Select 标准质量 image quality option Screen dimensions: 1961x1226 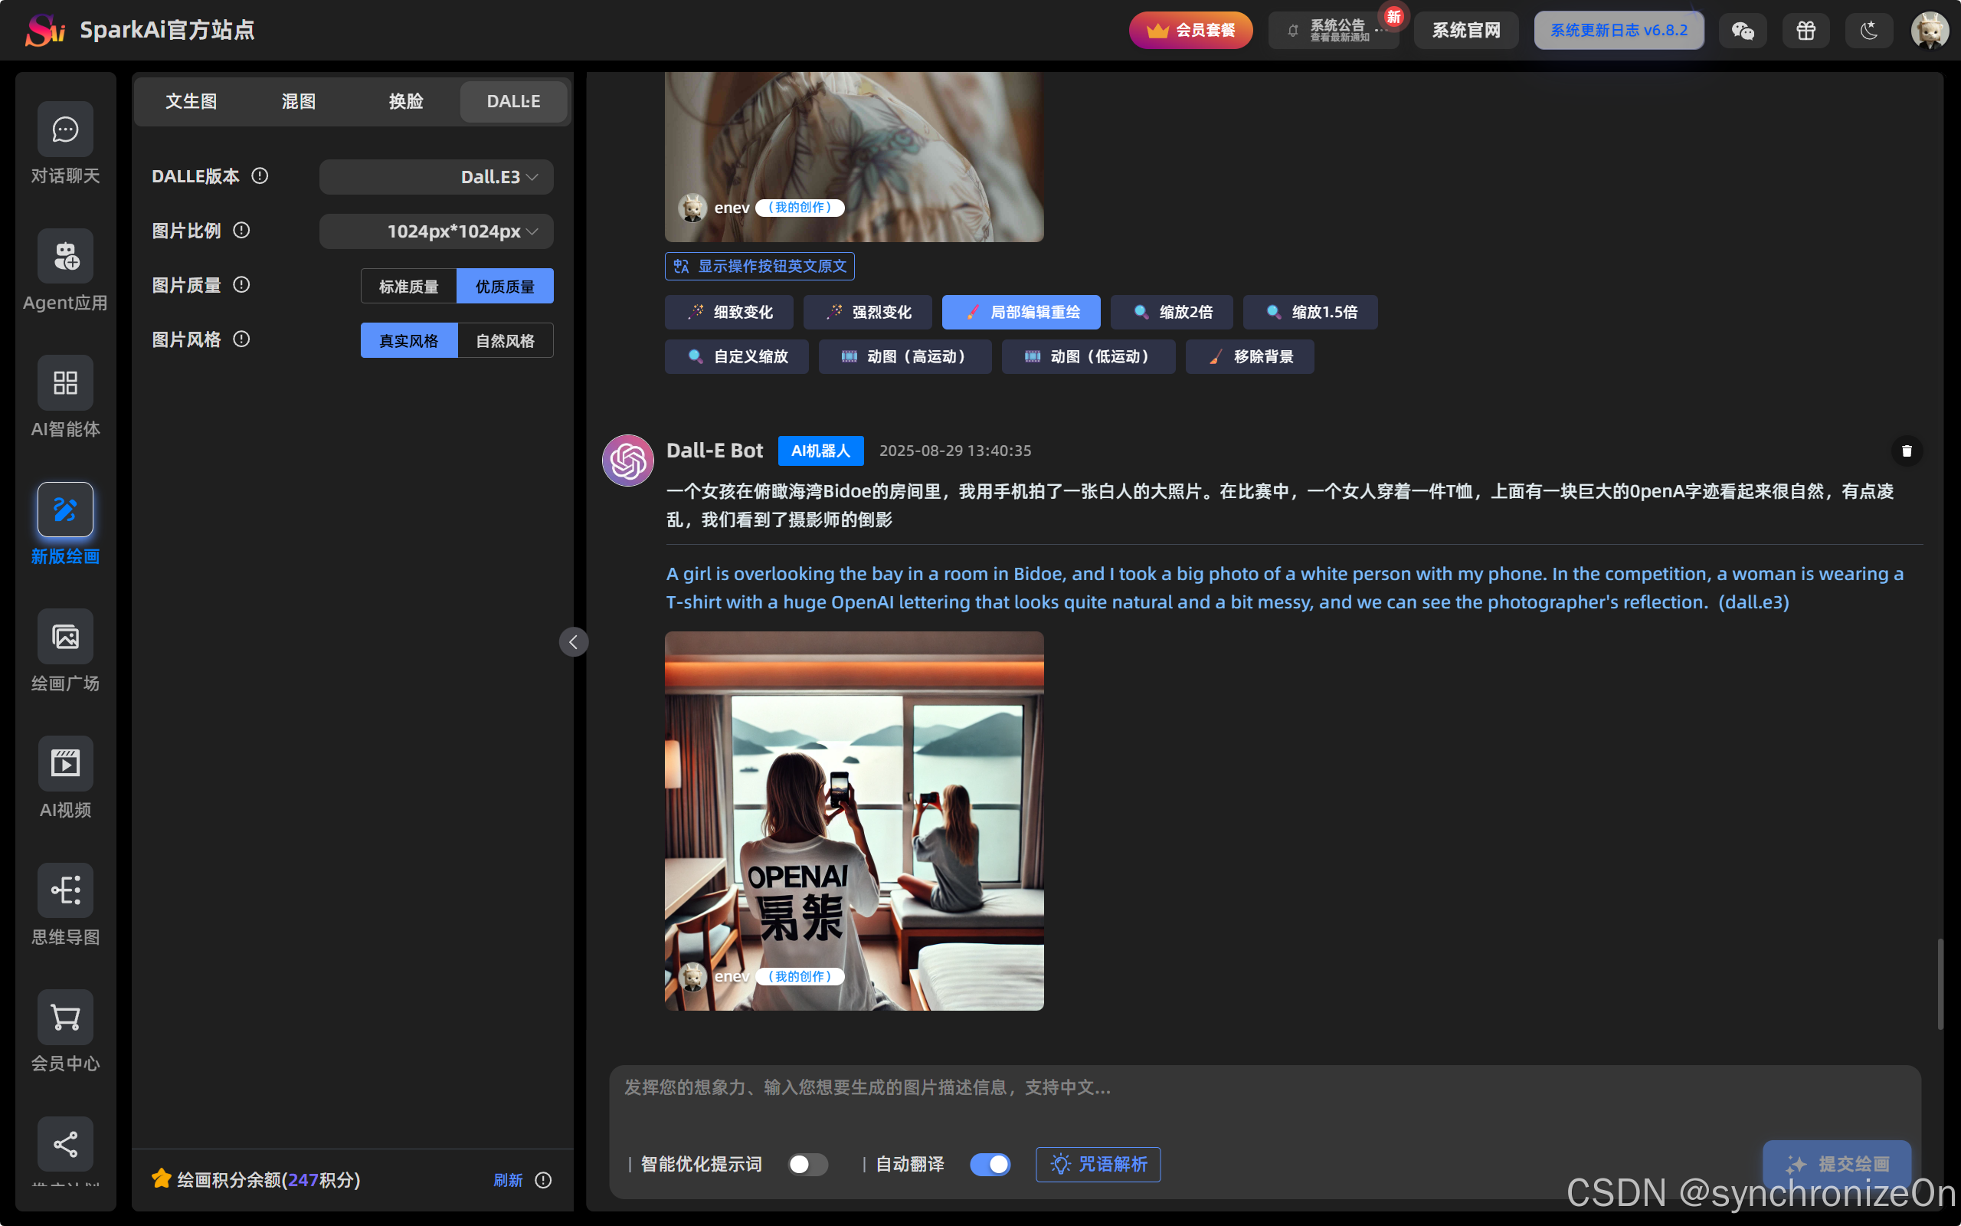pyautogui.click(x=408, y=287)
